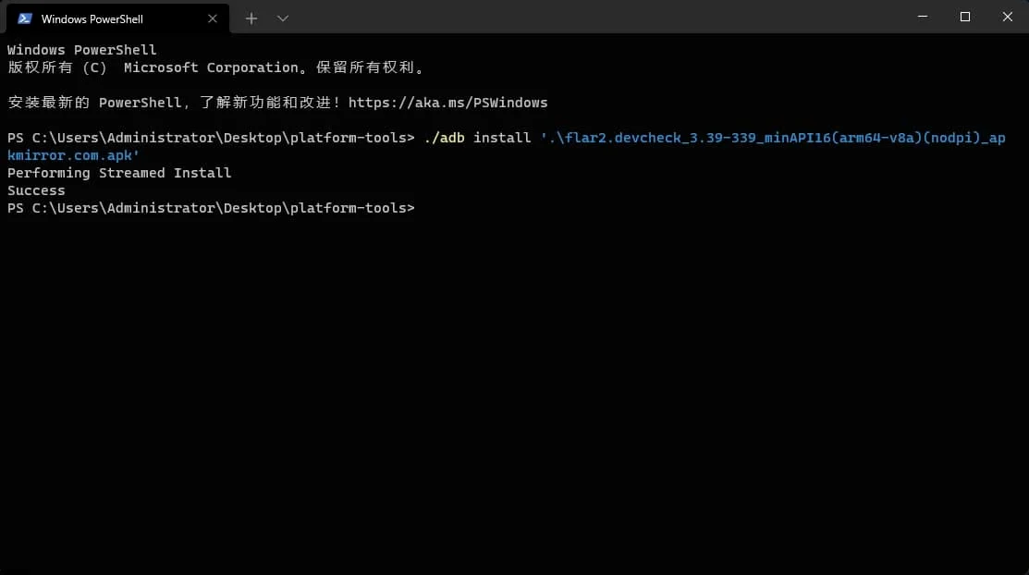Expand the new tab profile dropdown

[x=283, y=18]
